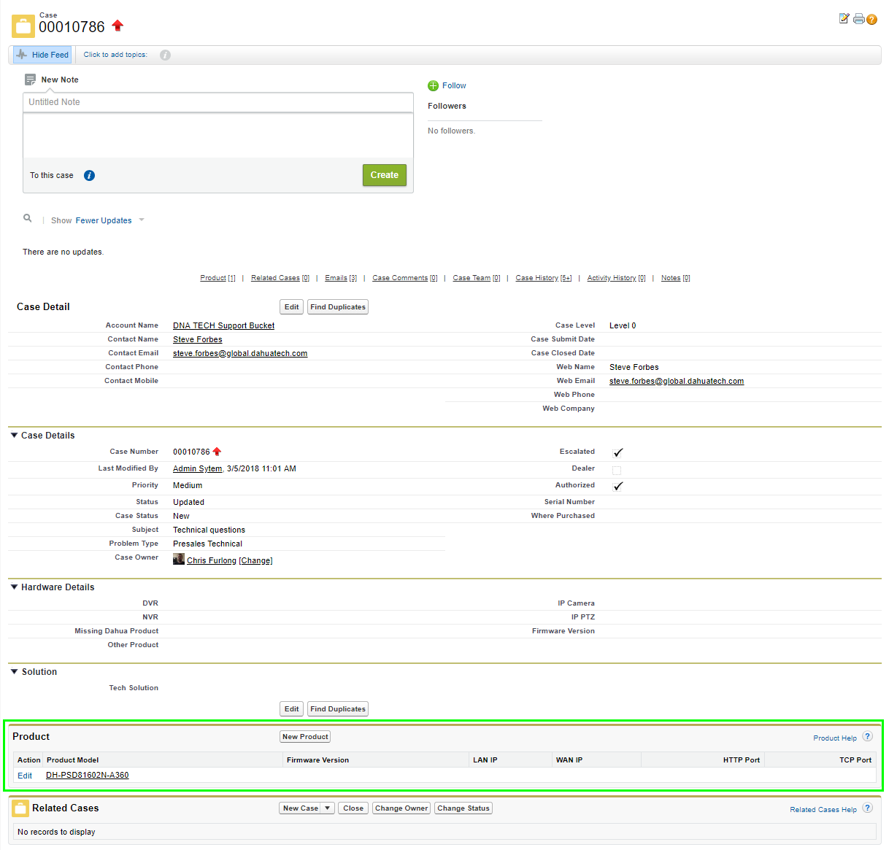
Task: Jump to the Emails related list link
Action: pyautogui.click(x=336, y=278)
